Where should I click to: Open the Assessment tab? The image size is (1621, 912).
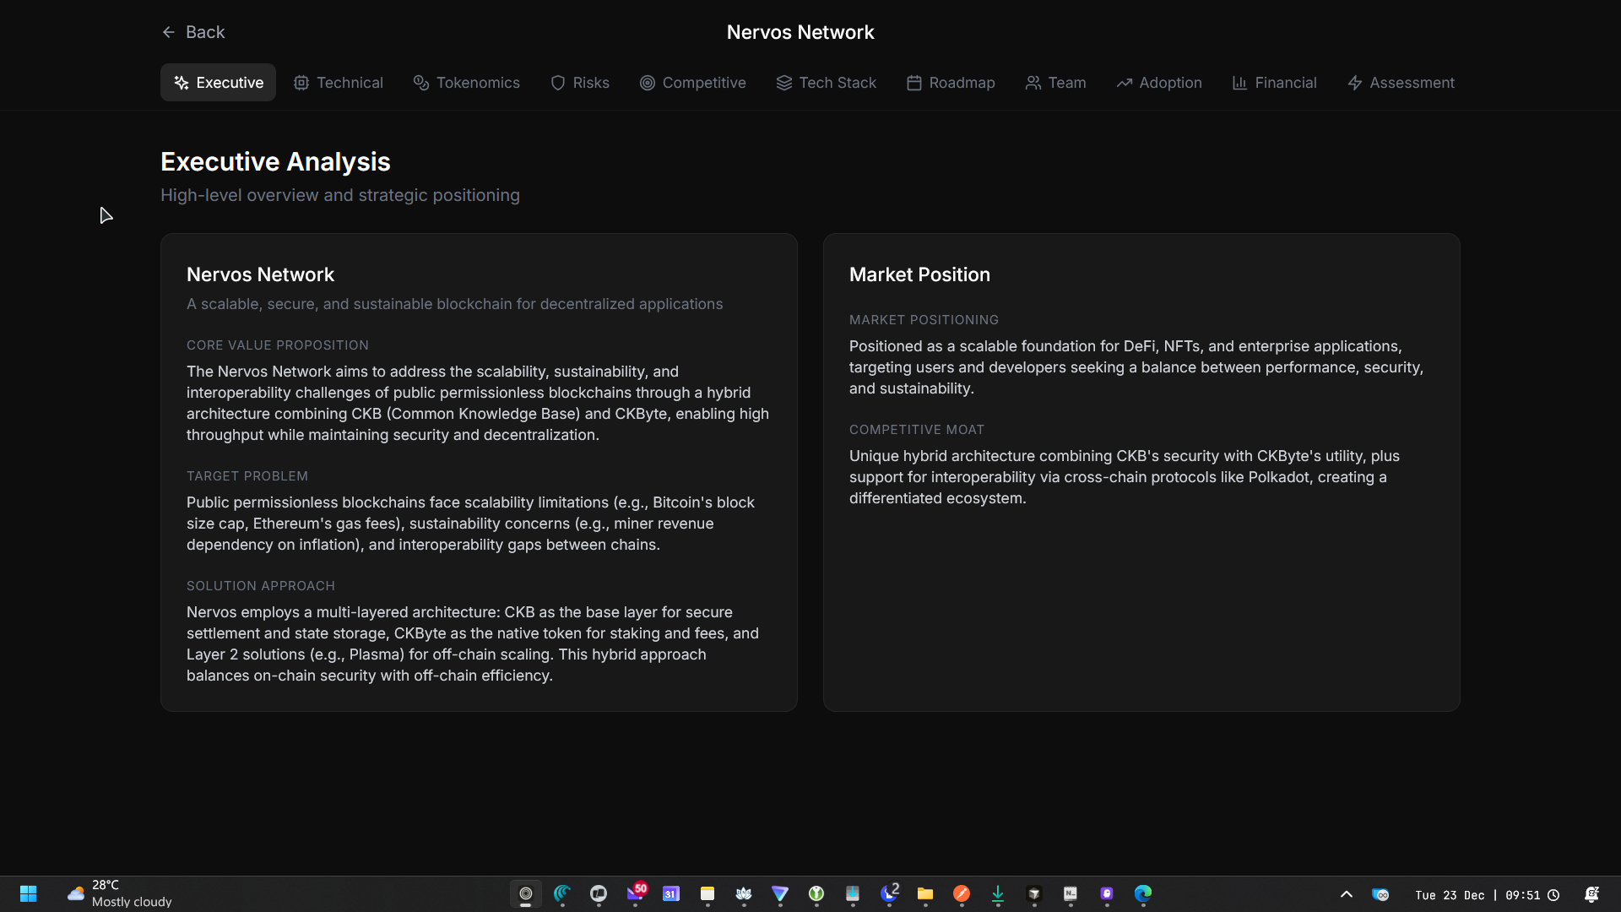pyautogui.click(x=1401, y=83)
